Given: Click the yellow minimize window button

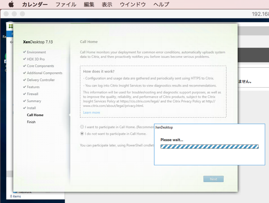Looking at the screenshot, I should [14, 14].
